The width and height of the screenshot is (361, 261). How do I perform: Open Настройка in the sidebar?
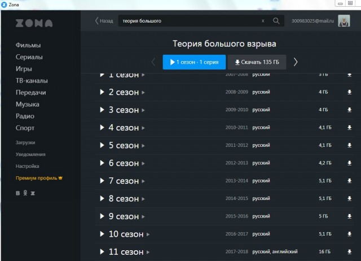point(27,166)
